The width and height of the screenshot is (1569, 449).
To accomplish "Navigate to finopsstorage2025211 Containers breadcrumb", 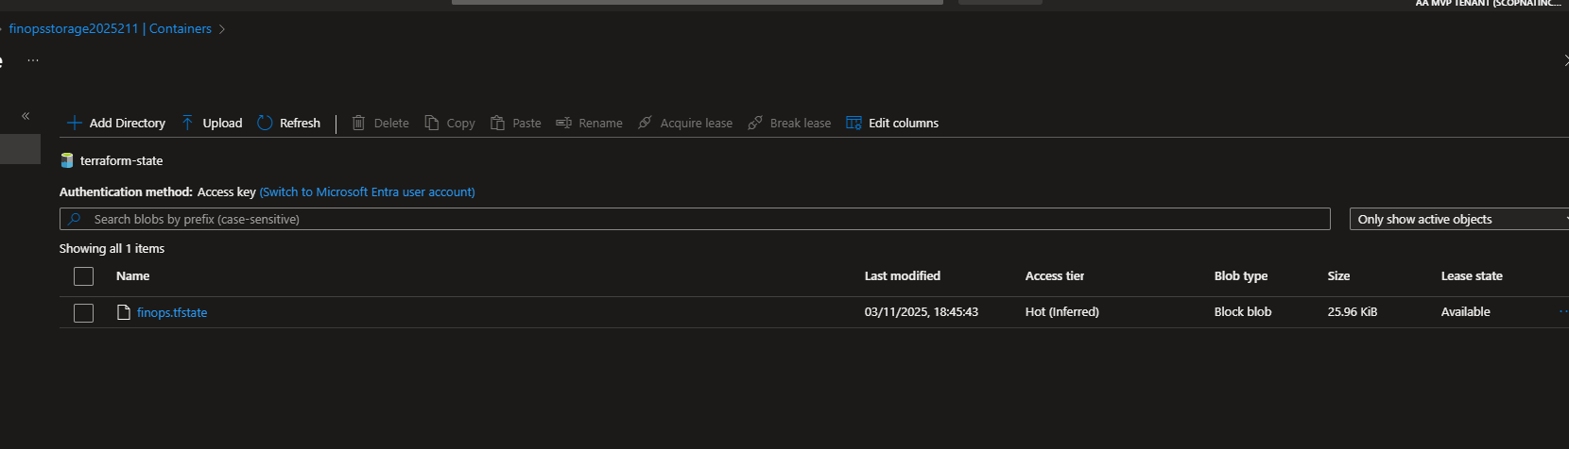I will pyautogui.click(x=110, y=28).
